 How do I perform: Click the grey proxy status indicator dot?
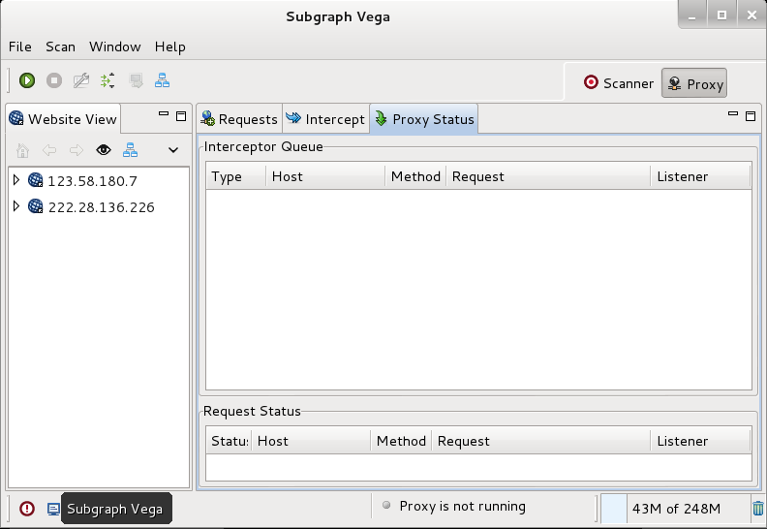(x=386, y=505)
